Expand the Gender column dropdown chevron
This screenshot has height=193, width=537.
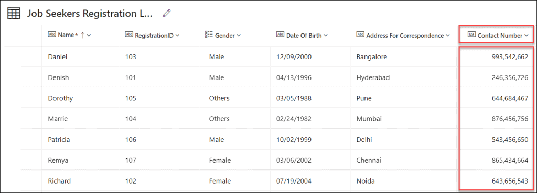point(239,35)
